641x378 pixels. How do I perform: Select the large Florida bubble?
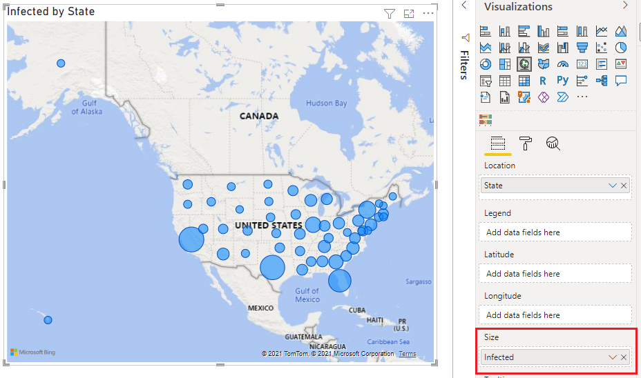click(339, 281)
